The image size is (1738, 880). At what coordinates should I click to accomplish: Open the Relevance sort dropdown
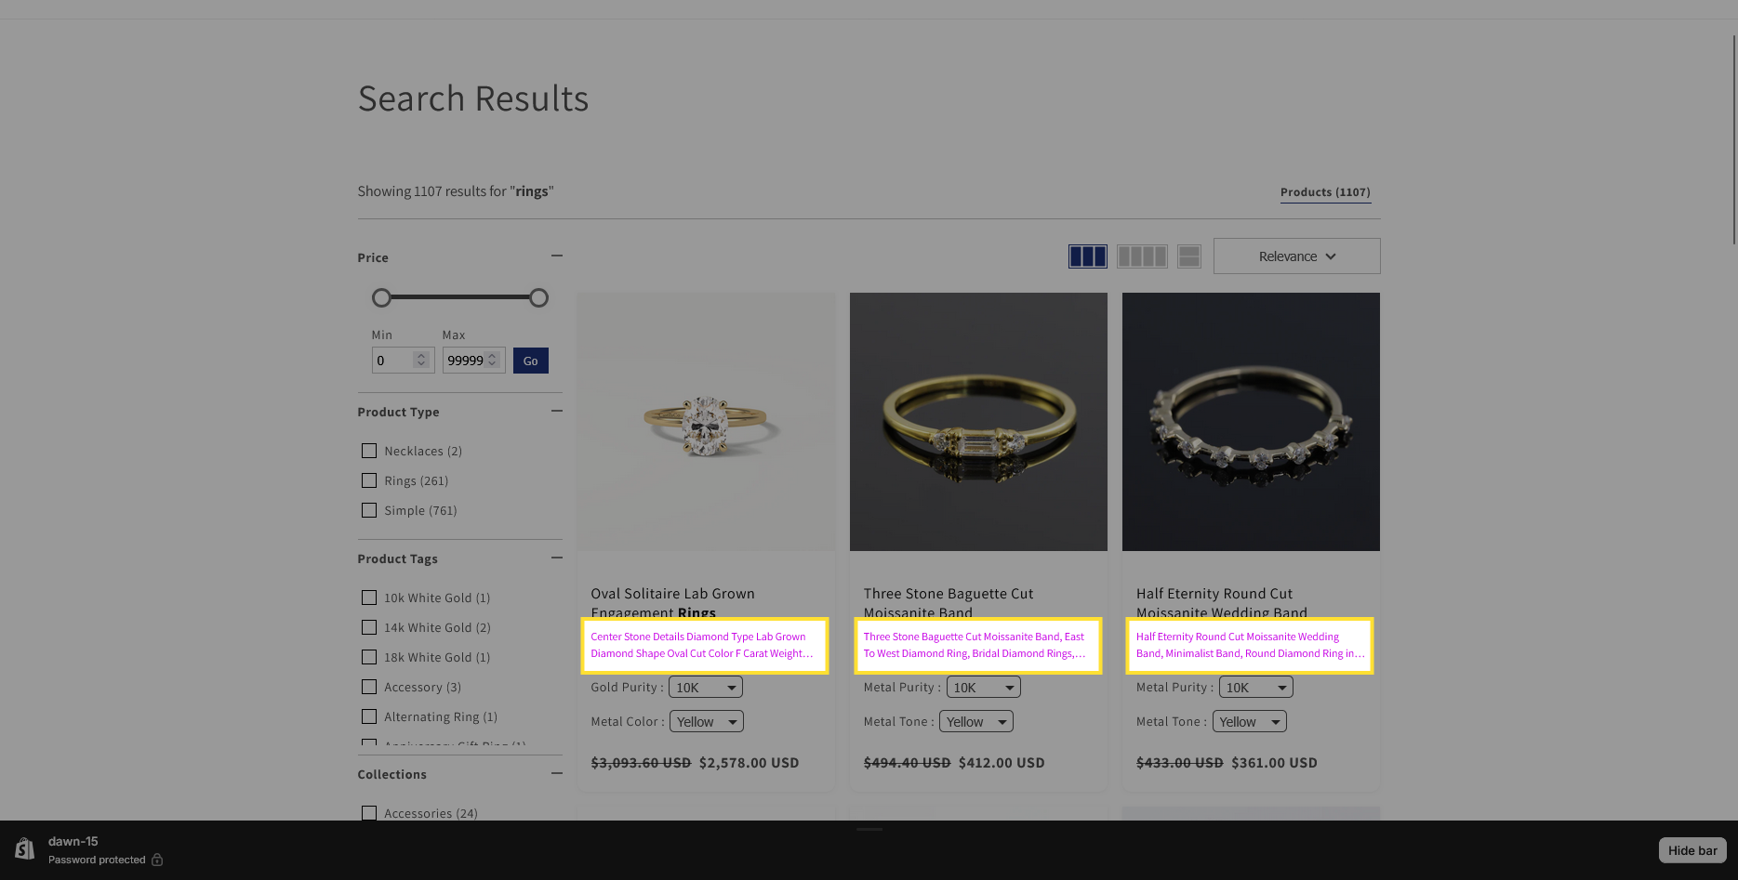1296,256
